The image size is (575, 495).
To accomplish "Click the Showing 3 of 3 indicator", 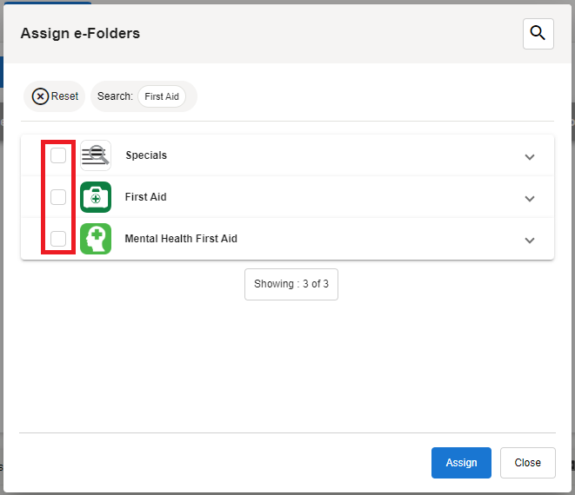I will pyautogui.click(x=291, y=284).
